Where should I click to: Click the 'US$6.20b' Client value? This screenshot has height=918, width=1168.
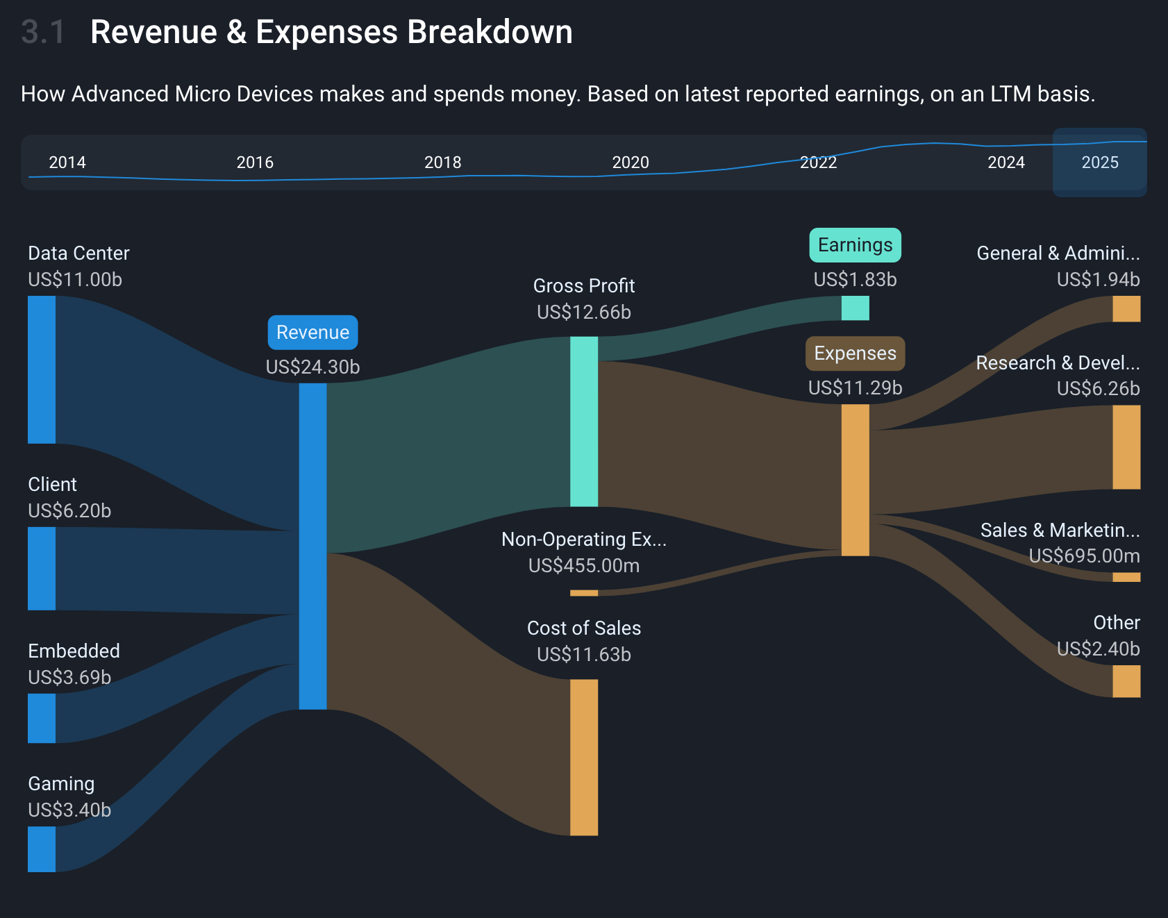pos(69,511)
